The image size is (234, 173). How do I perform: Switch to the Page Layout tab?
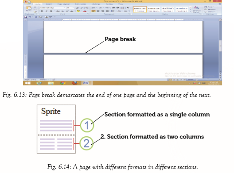pyautogui.click(x=63, y=4)
